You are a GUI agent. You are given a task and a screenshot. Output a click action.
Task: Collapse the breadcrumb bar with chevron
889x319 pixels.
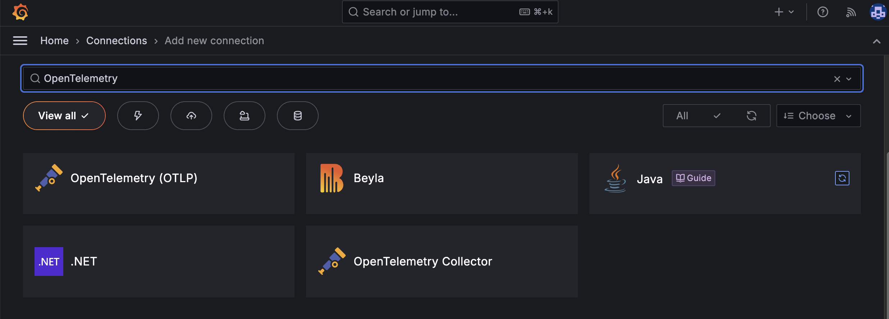pos(876,41)
